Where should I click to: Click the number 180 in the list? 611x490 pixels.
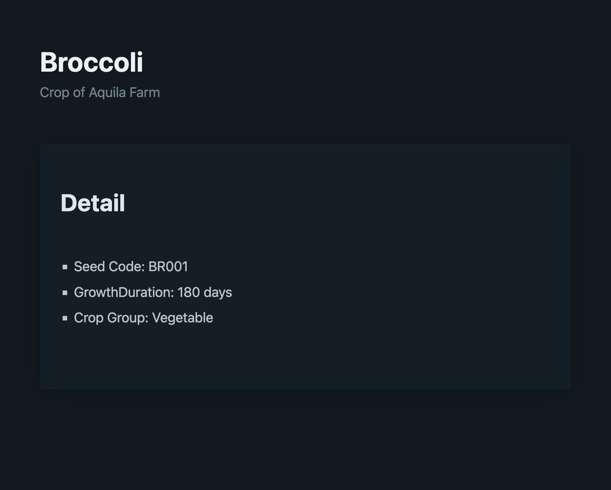[x=189, y=292]
